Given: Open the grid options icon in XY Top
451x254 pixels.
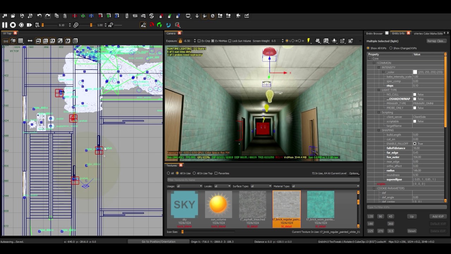Looking at the screenshot, I should click(x=21, y=41).
